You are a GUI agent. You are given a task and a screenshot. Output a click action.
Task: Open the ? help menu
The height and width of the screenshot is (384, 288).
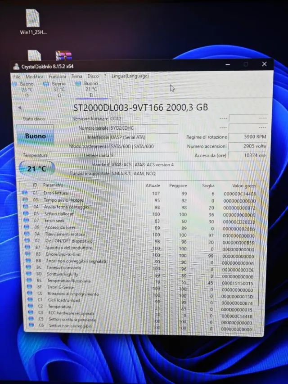tap(105, 76)
